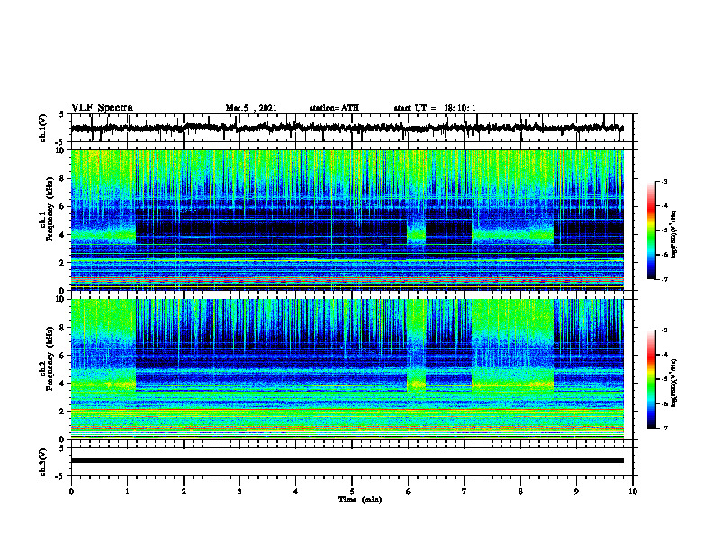
Task: Click the ch.2 color bar label "log(PSD)(V²/Hz)"
Action: coord(674,383)
